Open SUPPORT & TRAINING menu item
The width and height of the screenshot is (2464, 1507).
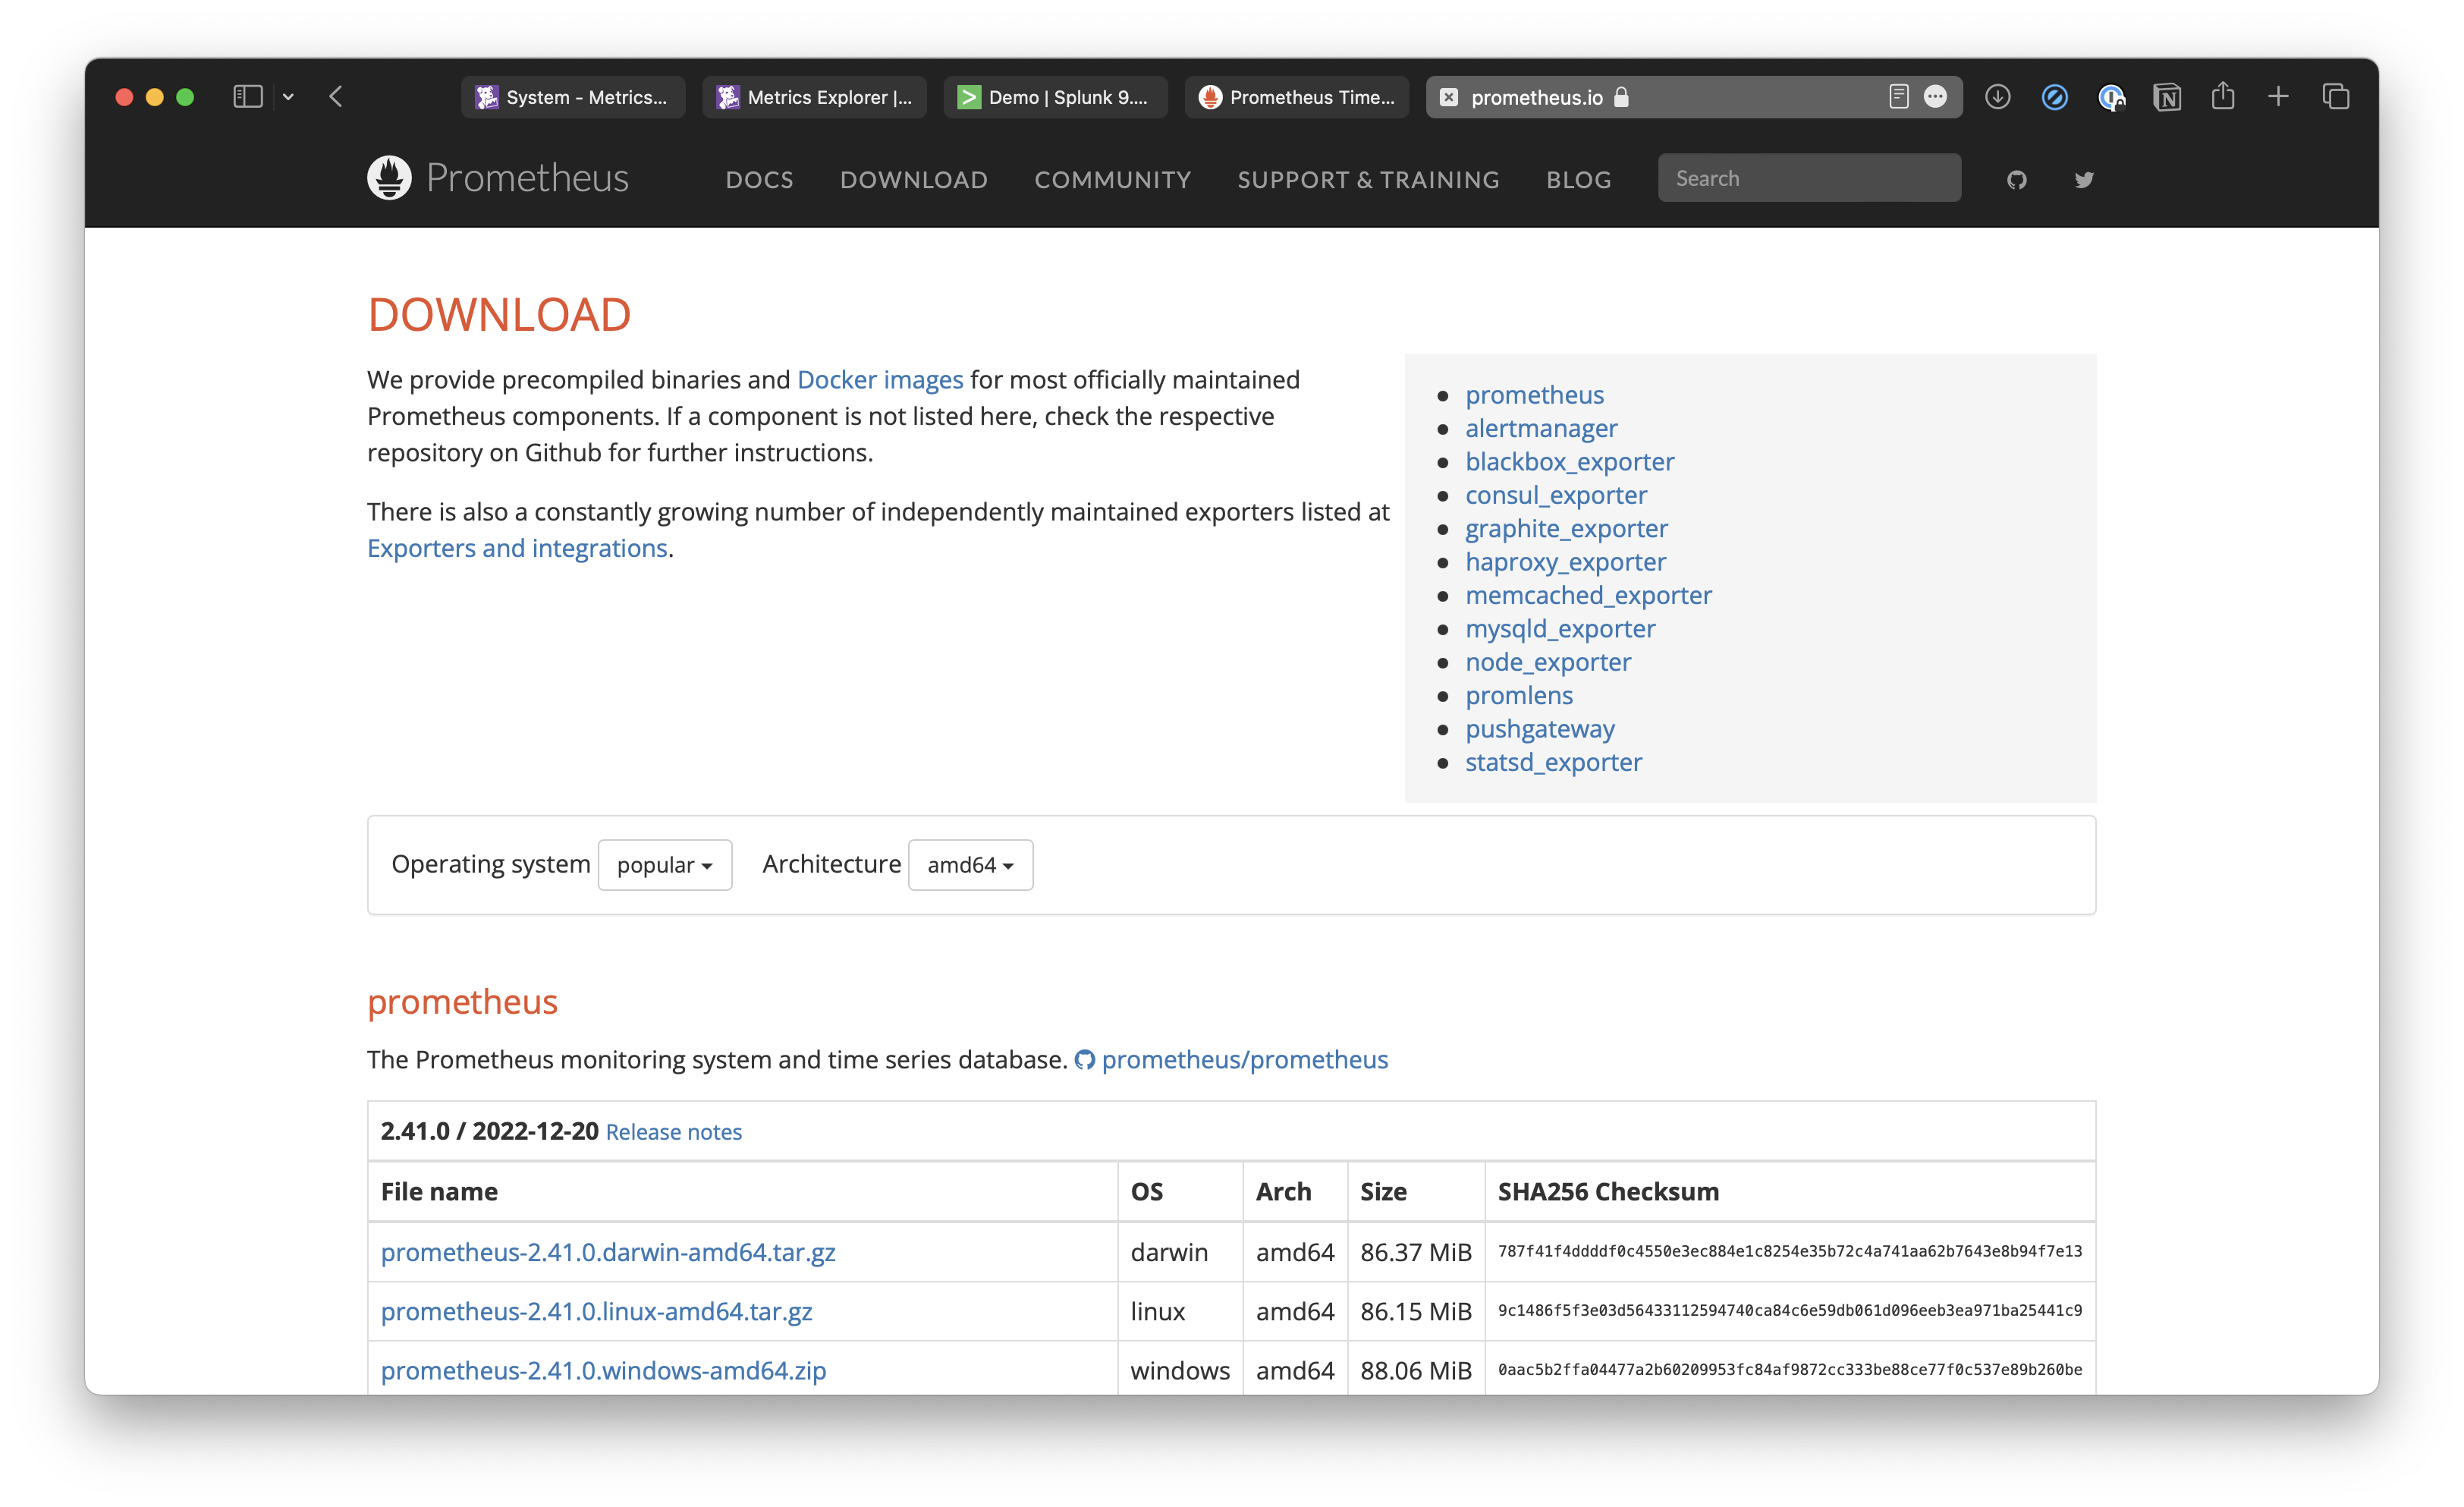coord(1368,180)
